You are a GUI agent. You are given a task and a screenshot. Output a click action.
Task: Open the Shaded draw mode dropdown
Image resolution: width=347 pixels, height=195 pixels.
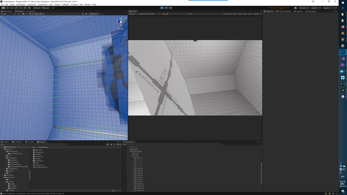point(8,14)
